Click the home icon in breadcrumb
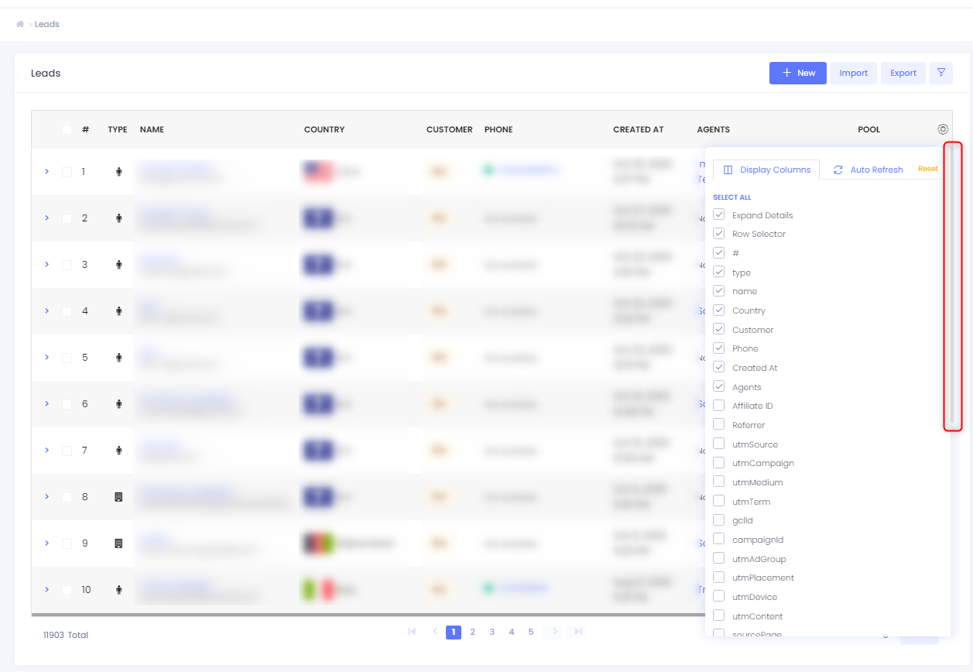 pos(20,24)
